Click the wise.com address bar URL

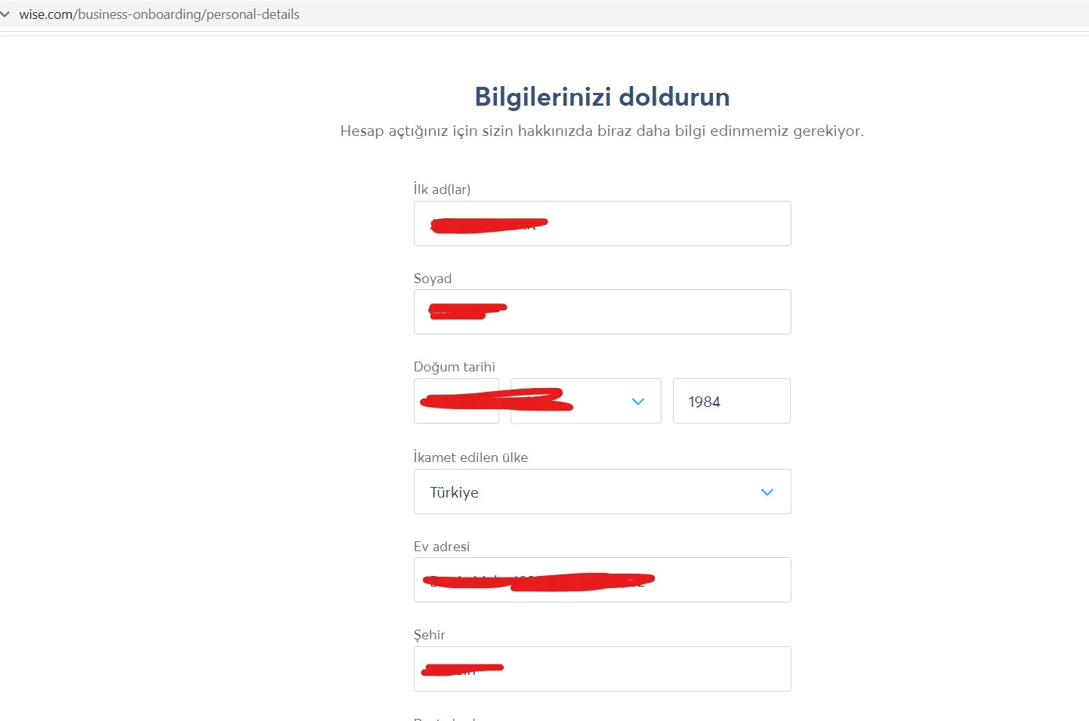(159, 14)
